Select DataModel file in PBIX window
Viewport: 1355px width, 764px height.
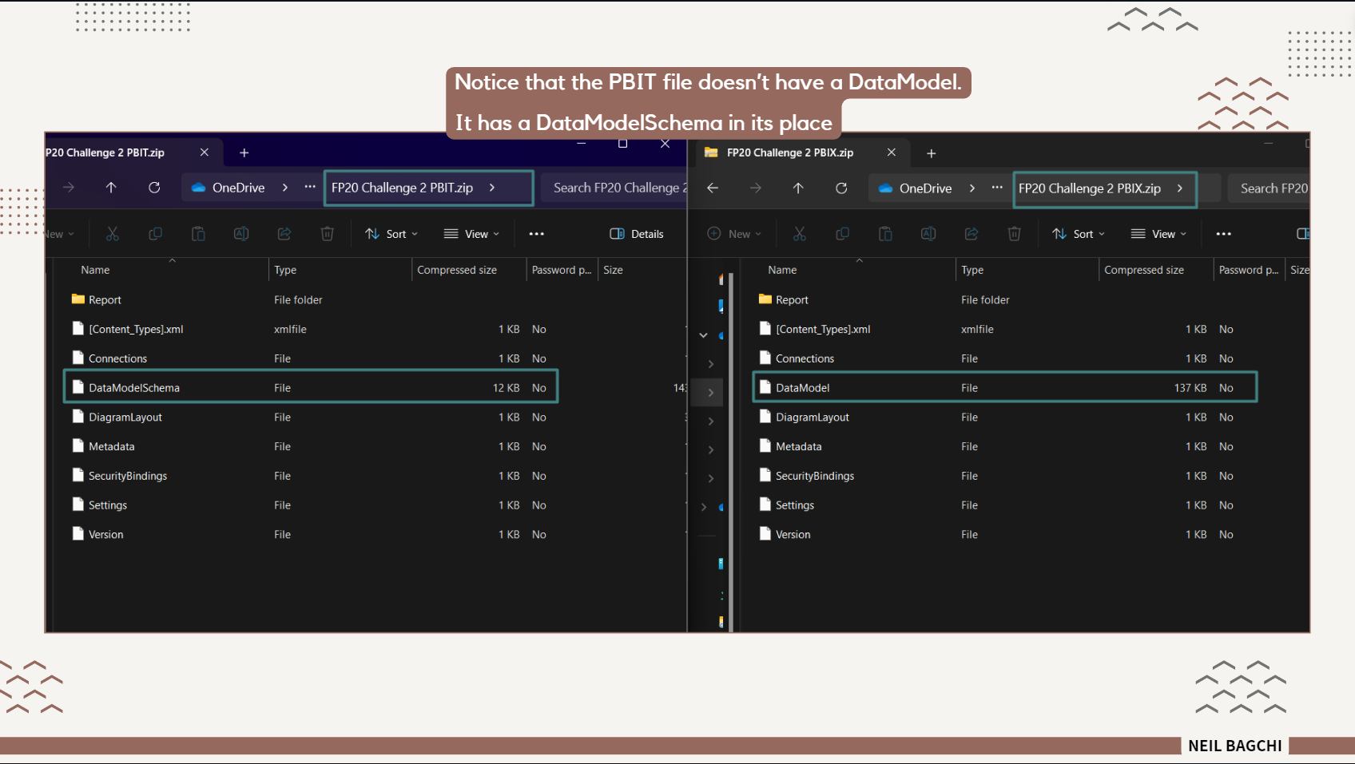pyautogui.click(x=1005, y=387)
